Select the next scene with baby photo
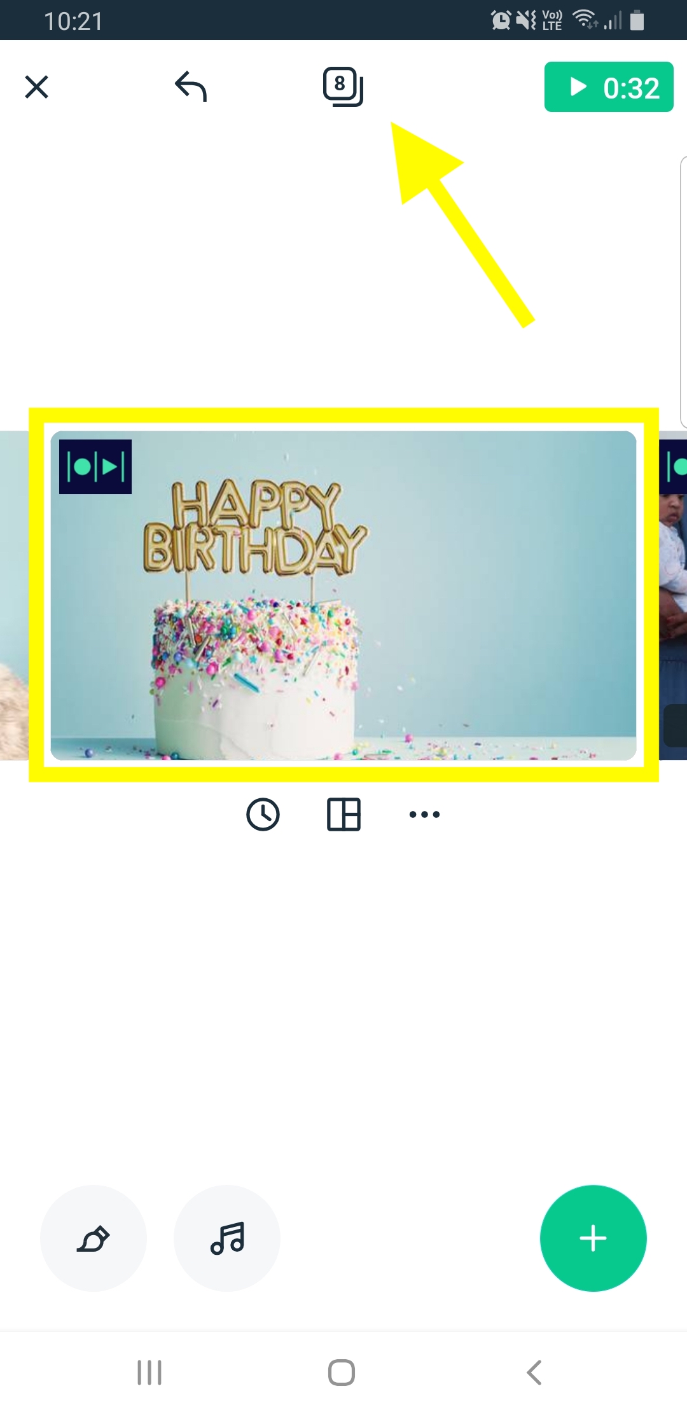Screen dimensions: 687x1412 pyautogui.click(x=673, y=595)
